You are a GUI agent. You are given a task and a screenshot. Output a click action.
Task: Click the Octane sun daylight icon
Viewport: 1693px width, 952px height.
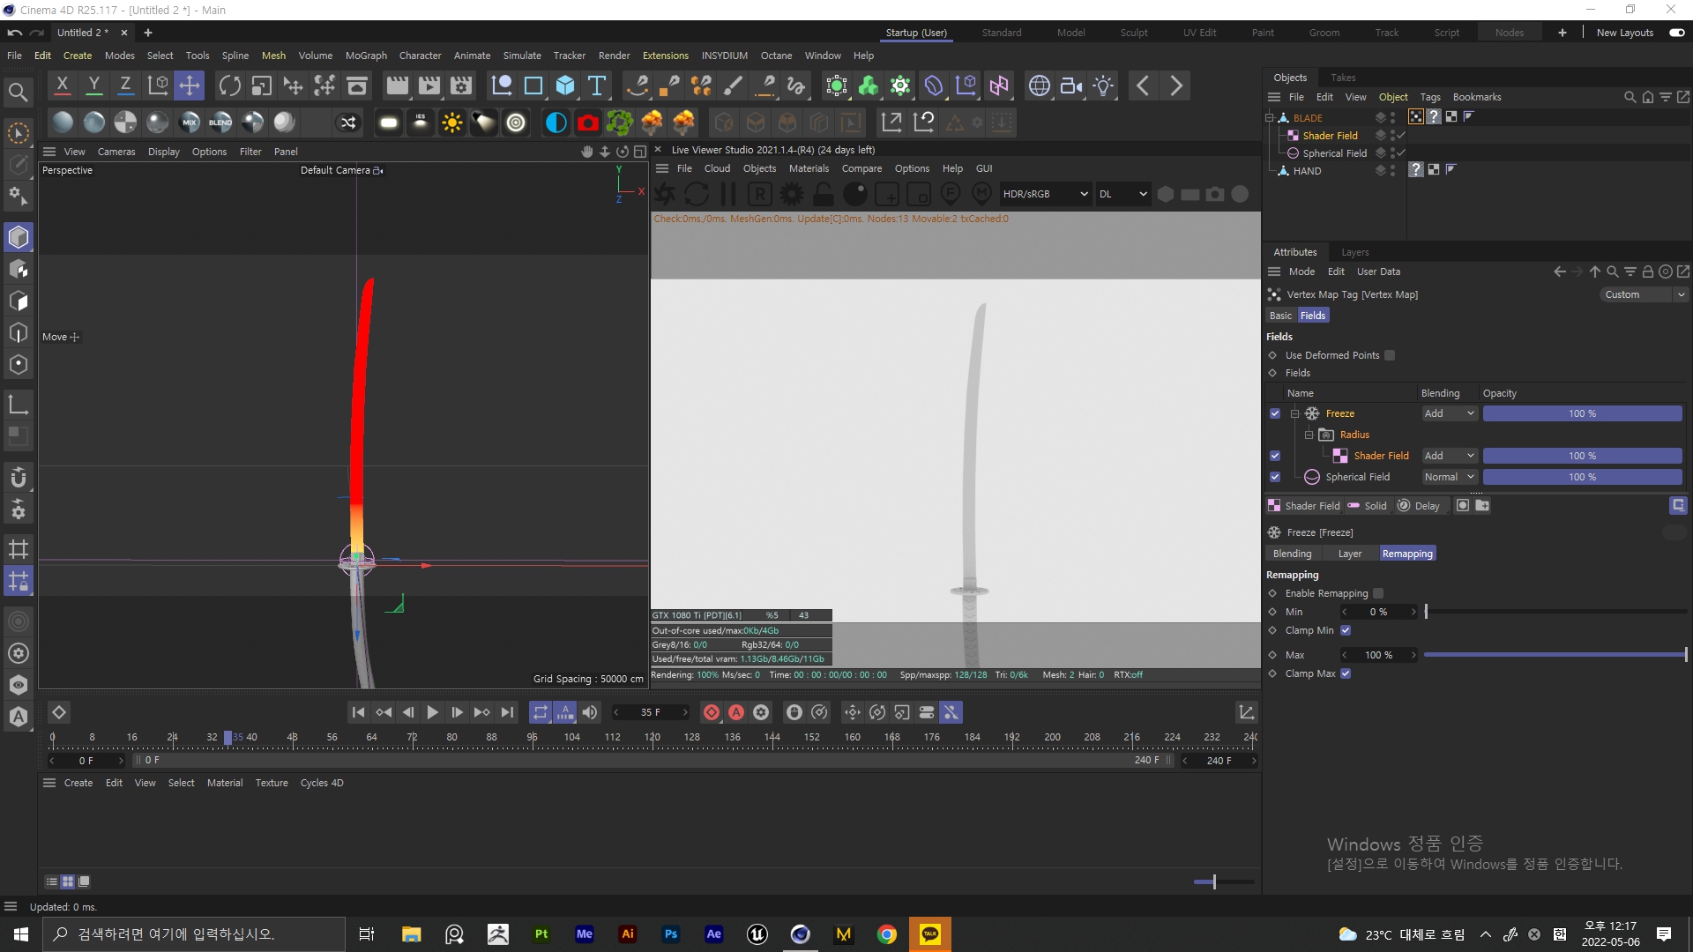coord(452,123)
